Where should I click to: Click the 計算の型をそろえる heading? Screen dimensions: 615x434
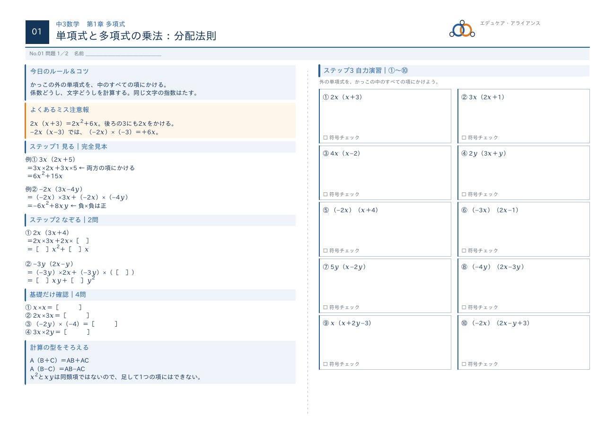click(x=59, y=347)
